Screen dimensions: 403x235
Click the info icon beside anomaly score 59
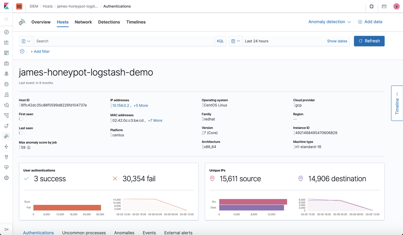click(29, 148)
